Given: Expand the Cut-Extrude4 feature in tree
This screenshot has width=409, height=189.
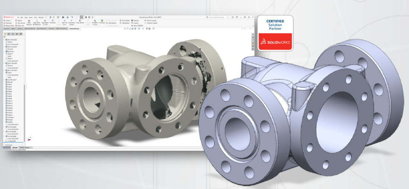Looking at the screenshot, I should [4, 127].
